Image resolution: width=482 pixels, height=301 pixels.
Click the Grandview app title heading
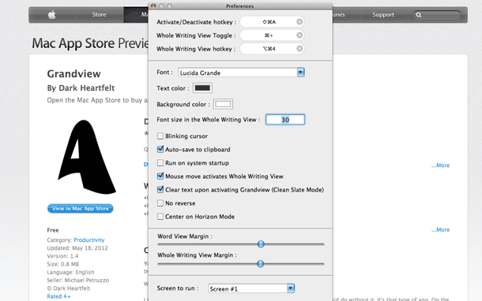click(73, 74)
